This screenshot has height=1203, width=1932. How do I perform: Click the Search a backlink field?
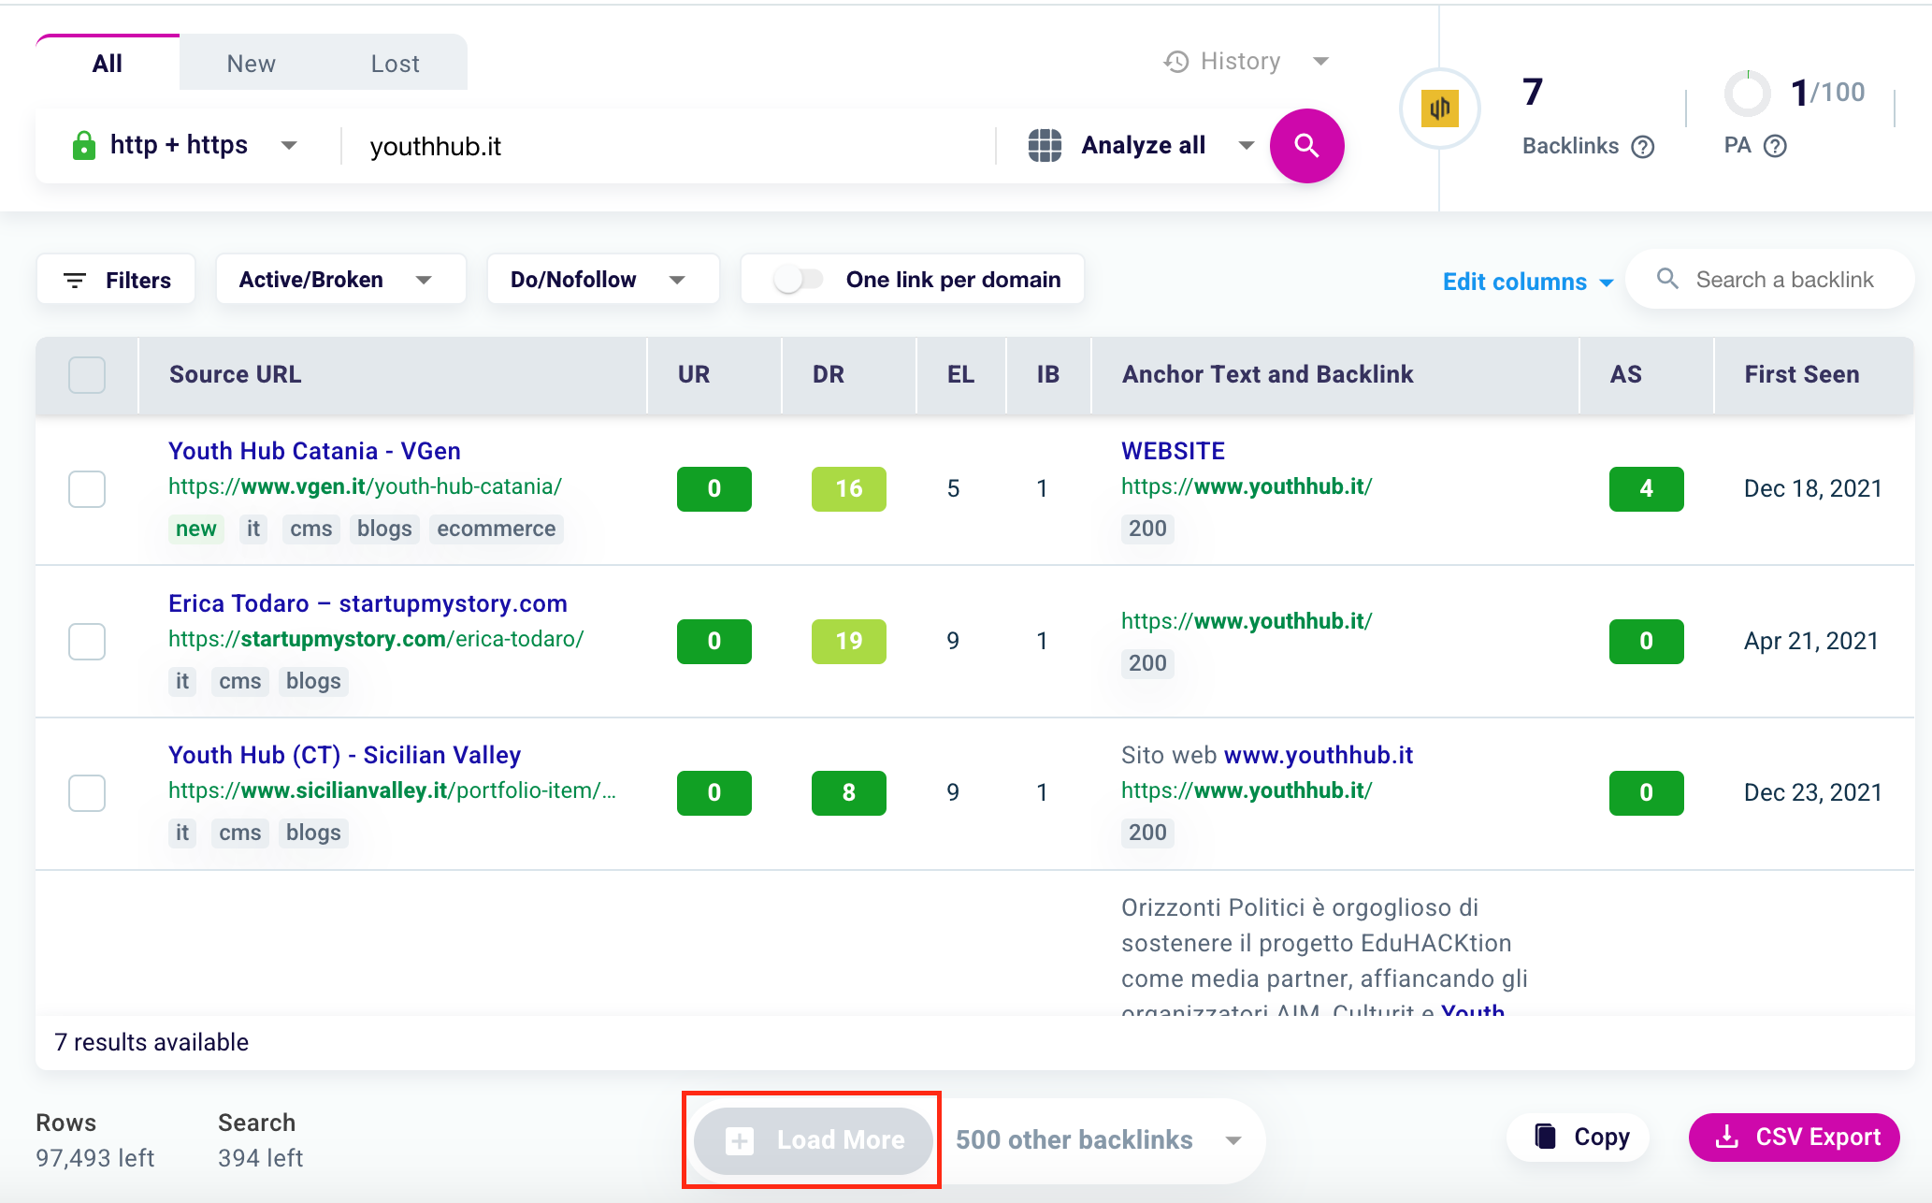pyautogui.click(x=1783, y=280)
